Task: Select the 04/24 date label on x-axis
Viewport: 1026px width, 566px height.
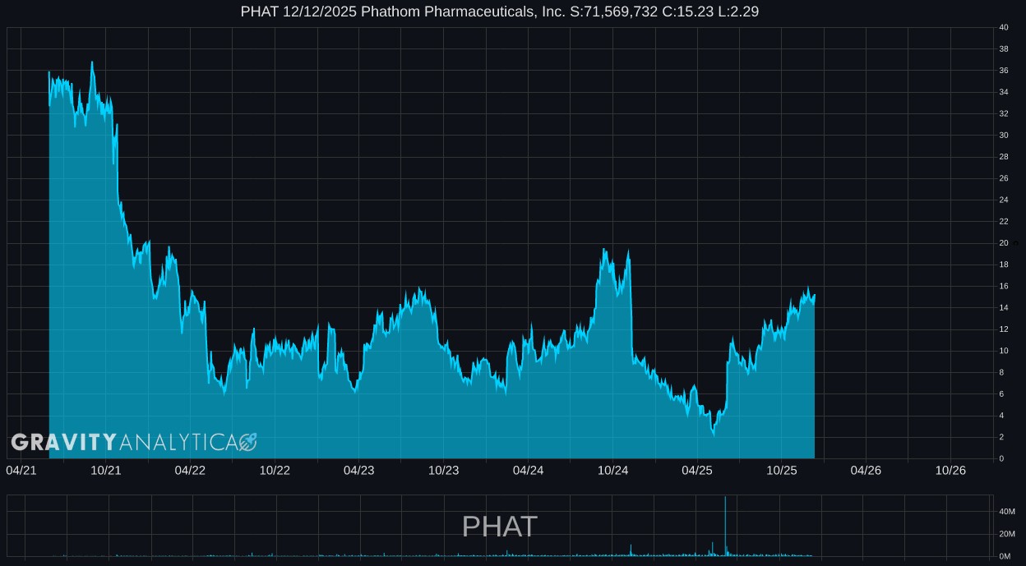Action: pyautogui.click(x=528, y=471)
